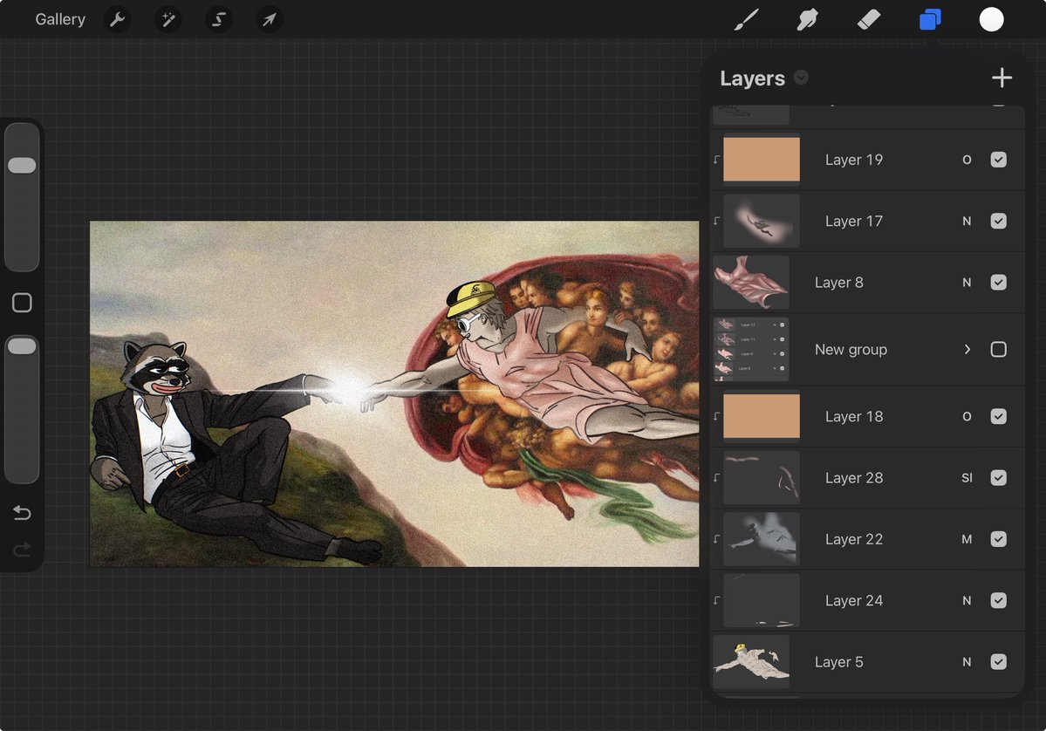Click clipping mask arrow on Layer 19
The height and width of the screenshot is (731, 1046).
pyautogui.click(x=716, y=160)
